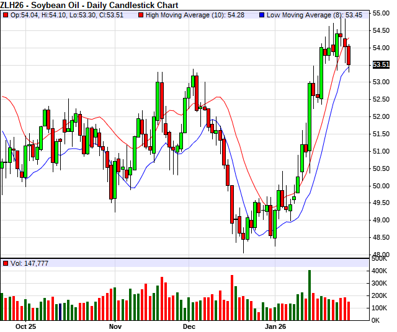Click the last red candlestick on chart
The height and width of the screenshot is (332, 397).
pyautogui.click(x=349, y=55)
